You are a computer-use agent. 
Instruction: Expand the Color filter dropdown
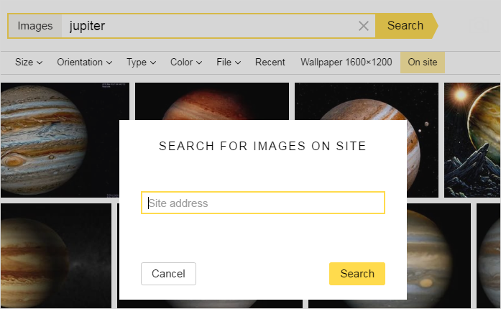(x=186, y=62)
